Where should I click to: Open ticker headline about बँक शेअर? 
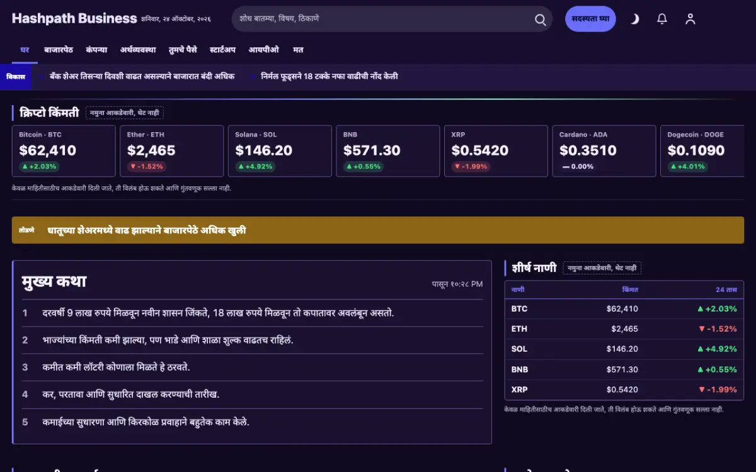click(141, 76)
